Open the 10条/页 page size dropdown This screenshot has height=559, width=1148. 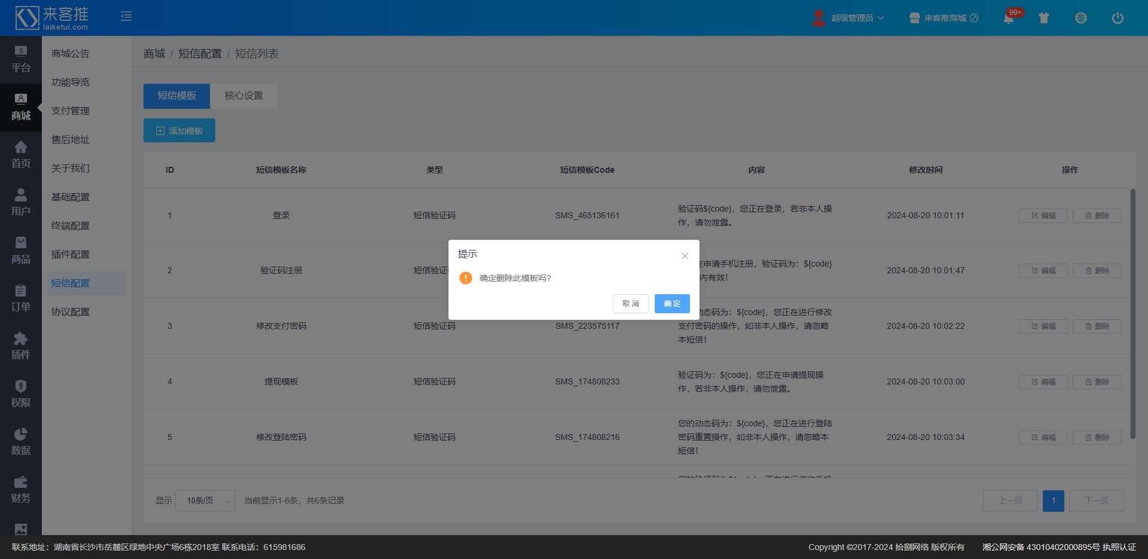tap(205, 501)
